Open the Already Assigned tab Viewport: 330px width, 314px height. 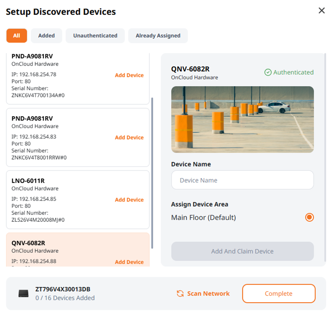tap(158, 36)
